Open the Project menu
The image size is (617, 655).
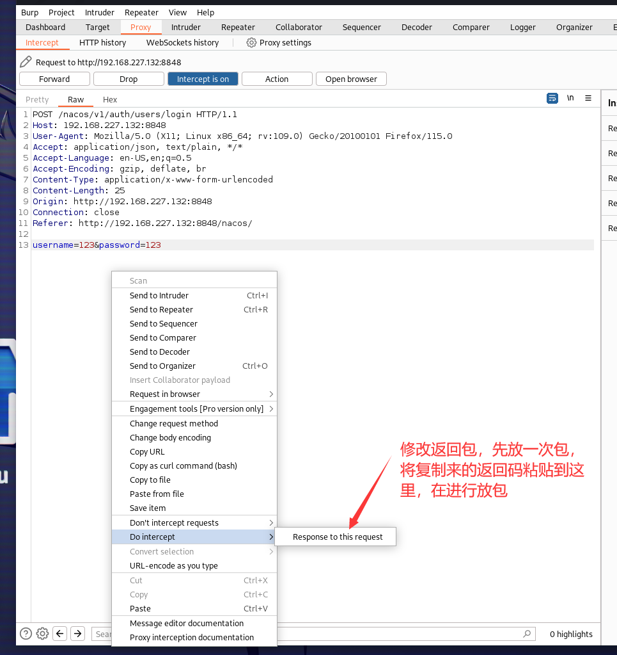coord(61,13)
